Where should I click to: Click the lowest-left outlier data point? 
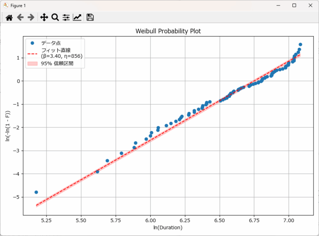coord(36,192)
